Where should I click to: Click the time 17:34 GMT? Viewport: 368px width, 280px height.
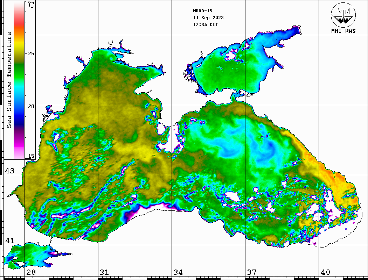point(206,24)
